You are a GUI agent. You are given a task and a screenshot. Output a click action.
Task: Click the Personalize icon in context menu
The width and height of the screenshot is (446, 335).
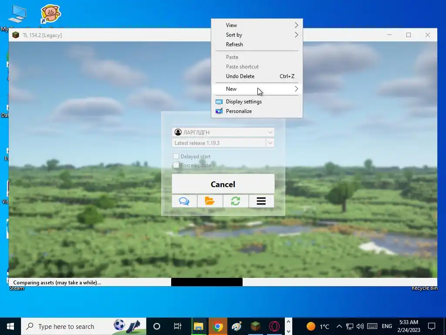pyautogui.click(x=219, y=111)
